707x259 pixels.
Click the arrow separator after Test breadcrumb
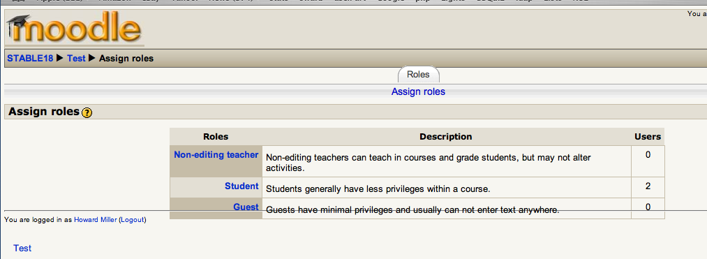pos(92,58)
